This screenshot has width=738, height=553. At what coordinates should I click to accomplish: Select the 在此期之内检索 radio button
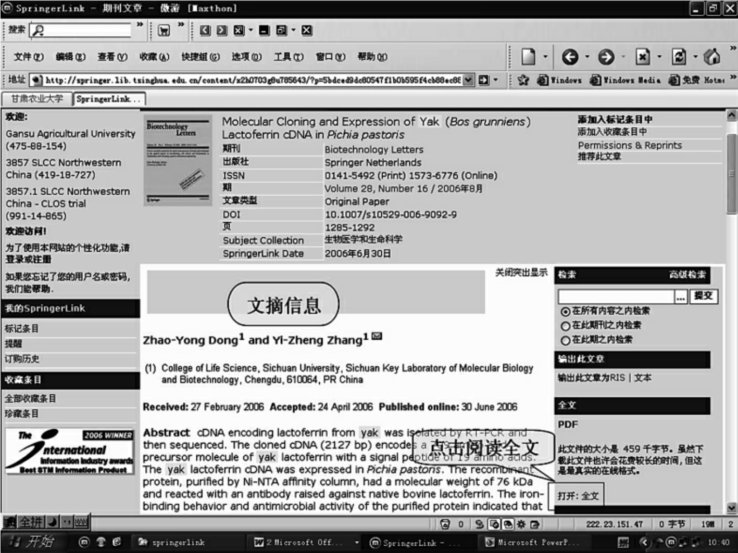tap(565, 340)
